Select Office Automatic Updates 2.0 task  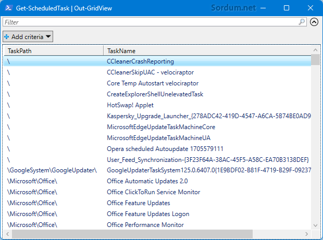coord(157,181)
